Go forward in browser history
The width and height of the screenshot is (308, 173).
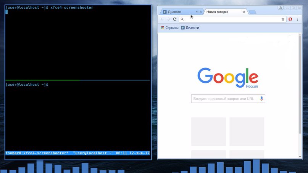click(168, 19)
